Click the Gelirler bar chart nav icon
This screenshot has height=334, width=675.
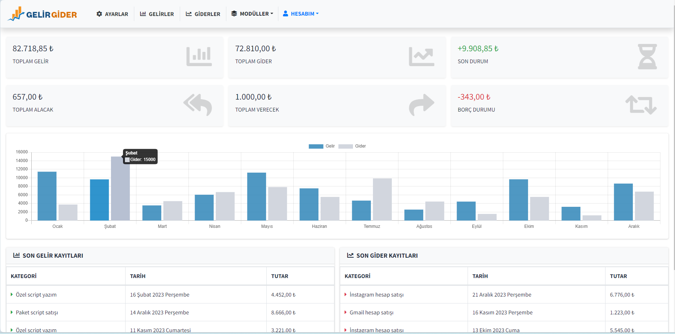click(x=143, y=14)
